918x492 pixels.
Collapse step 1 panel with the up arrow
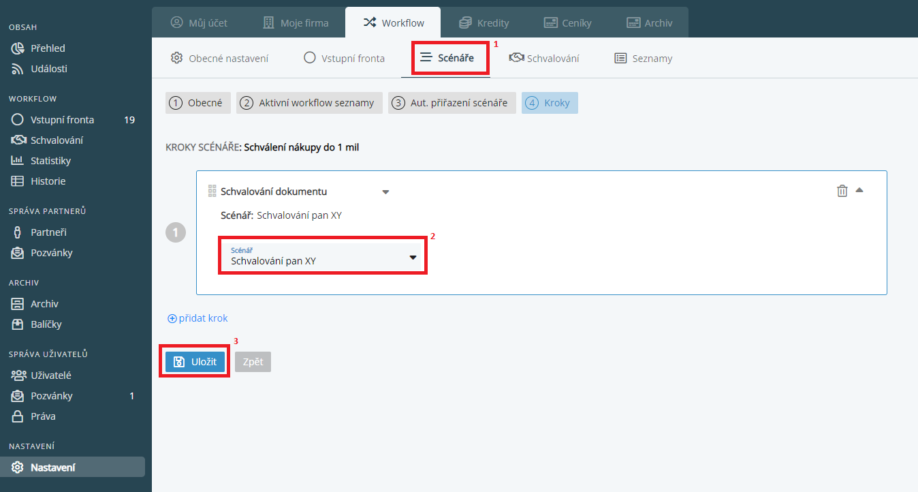859,190
